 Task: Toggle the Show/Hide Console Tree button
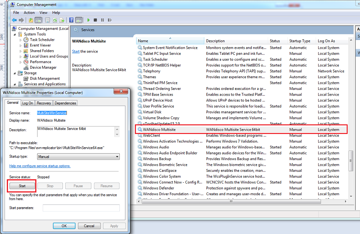(38, 20)
